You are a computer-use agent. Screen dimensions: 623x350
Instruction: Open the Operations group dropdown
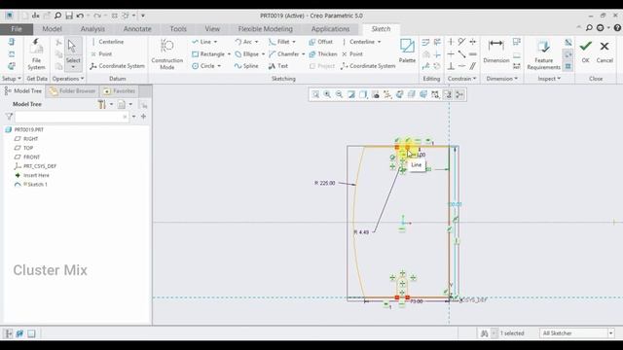[x=68, y=79]
